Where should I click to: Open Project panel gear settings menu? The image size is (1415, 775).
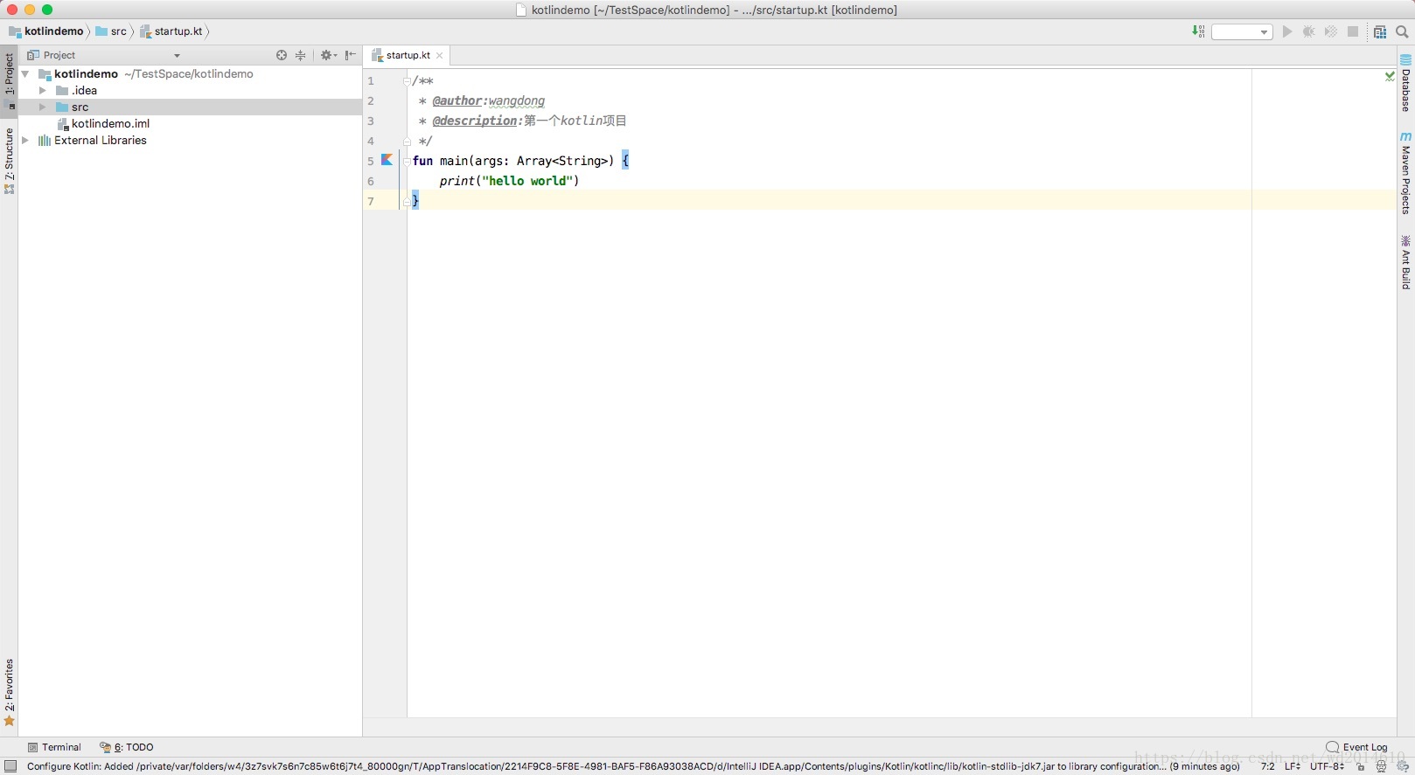tap(328, 55)
